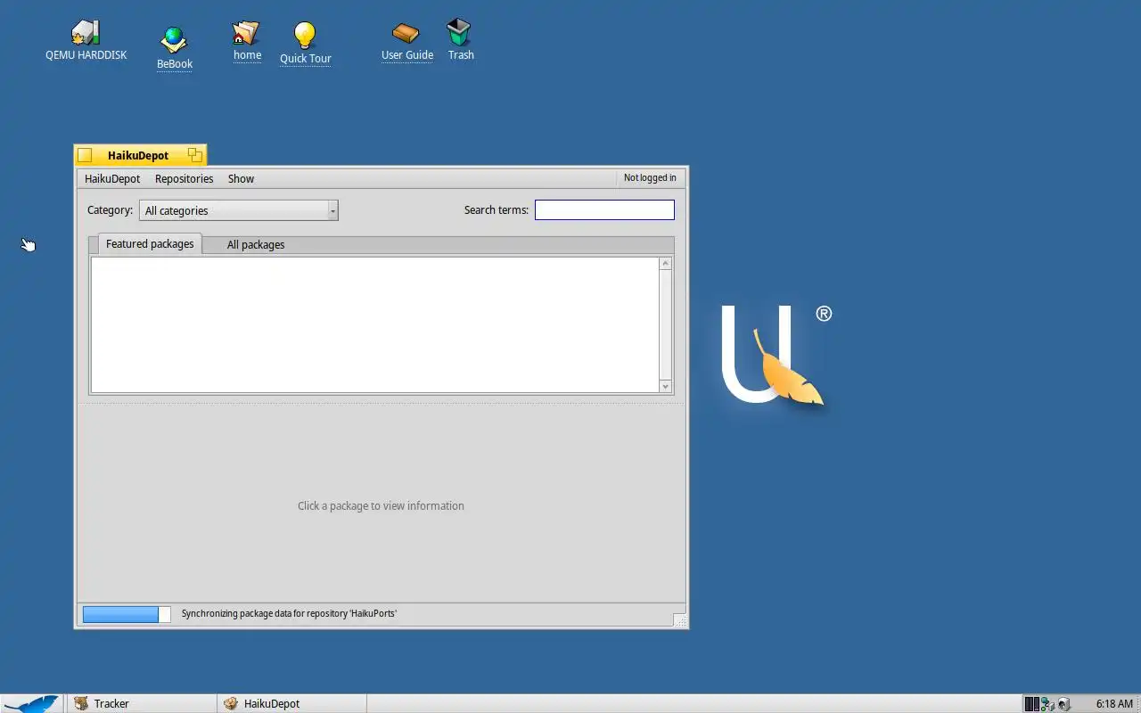1141x713 pixels.
Task: Click the HaikuDepot window zoom button
Action: tap(194, 155)
